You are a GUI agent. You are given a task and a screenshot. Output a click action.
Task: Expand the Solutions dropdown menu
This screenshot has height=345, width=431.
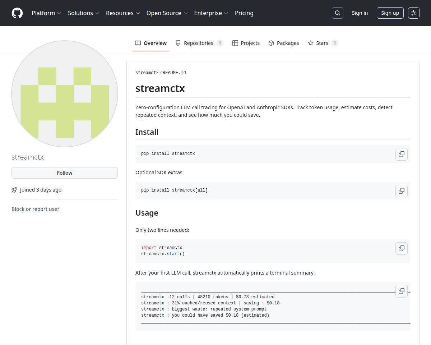point(83,13)
